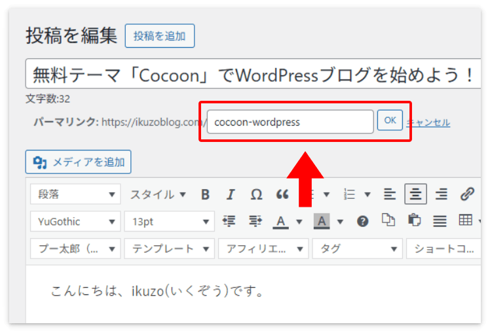The height and width of the screenshot is (333, 490).
Task: Open background color picker dropdown arrow
Action: click(340, 222)
